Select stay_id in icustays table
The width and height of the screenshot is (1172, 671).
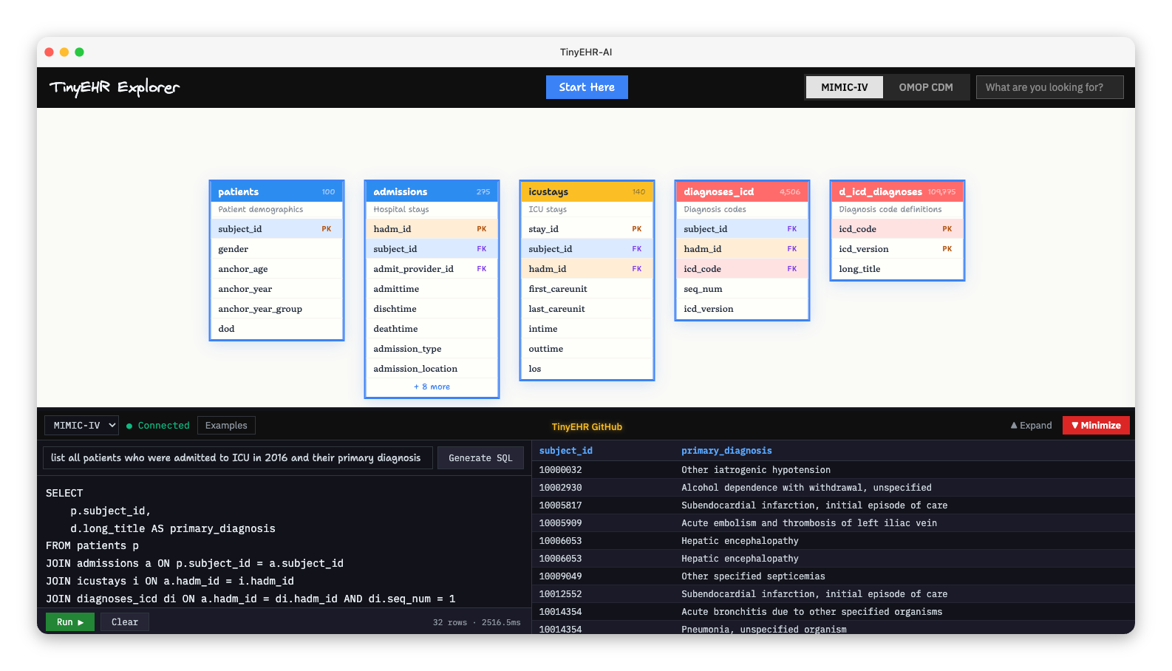pyautogui.click(x=587, y=229)
